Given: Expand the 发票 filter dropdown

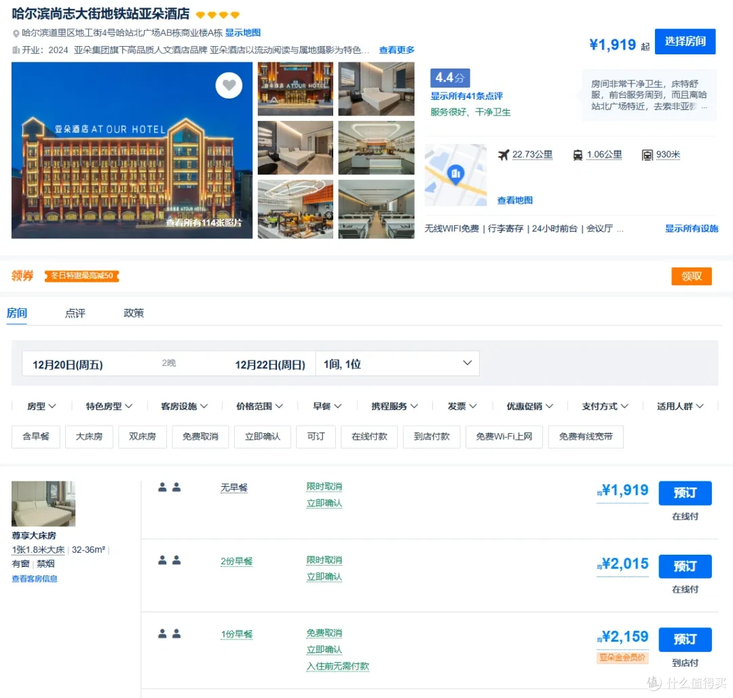Looking at the screenshot, I should pos(462,406).
